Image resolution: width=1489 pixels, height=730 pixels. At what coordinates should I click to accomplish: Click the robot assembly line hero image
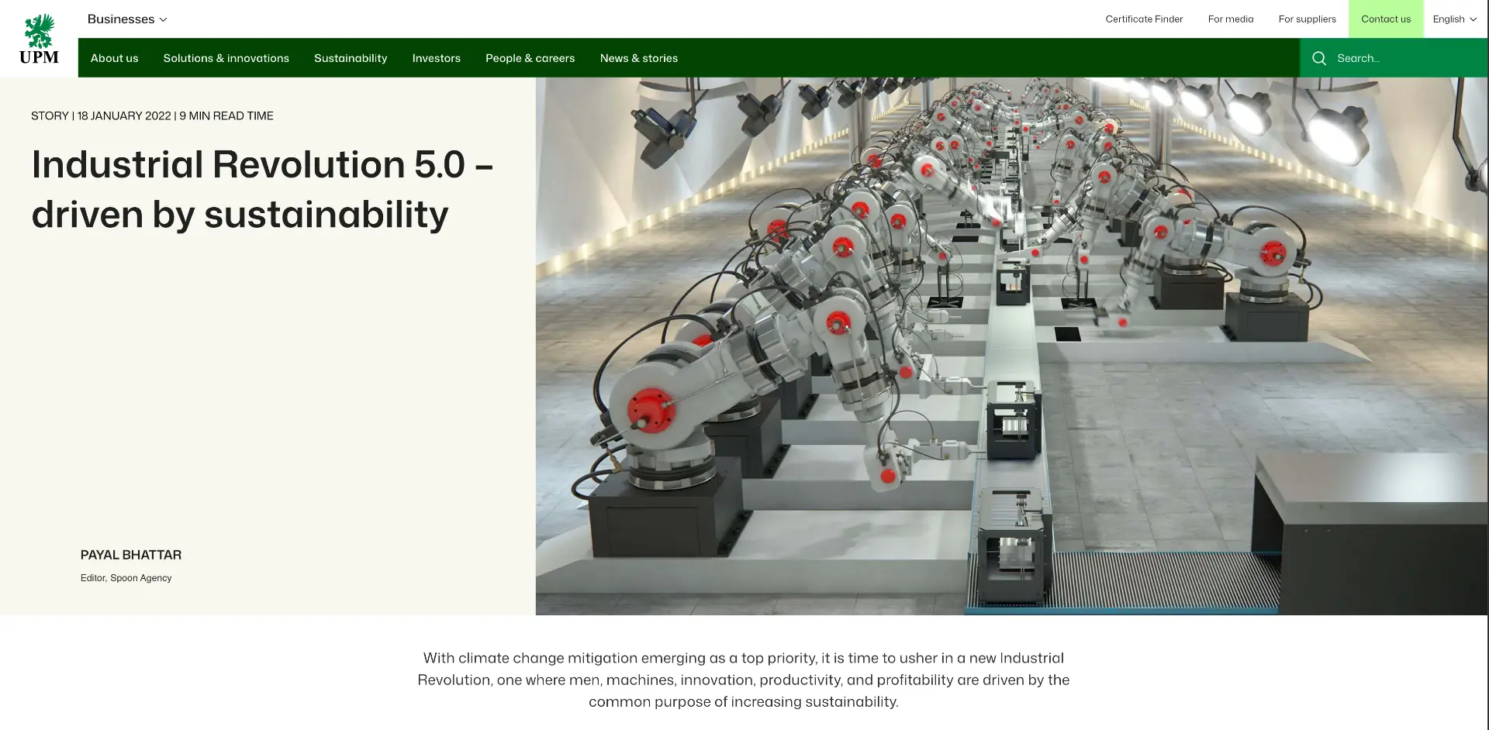click(x=1012, y=346)
